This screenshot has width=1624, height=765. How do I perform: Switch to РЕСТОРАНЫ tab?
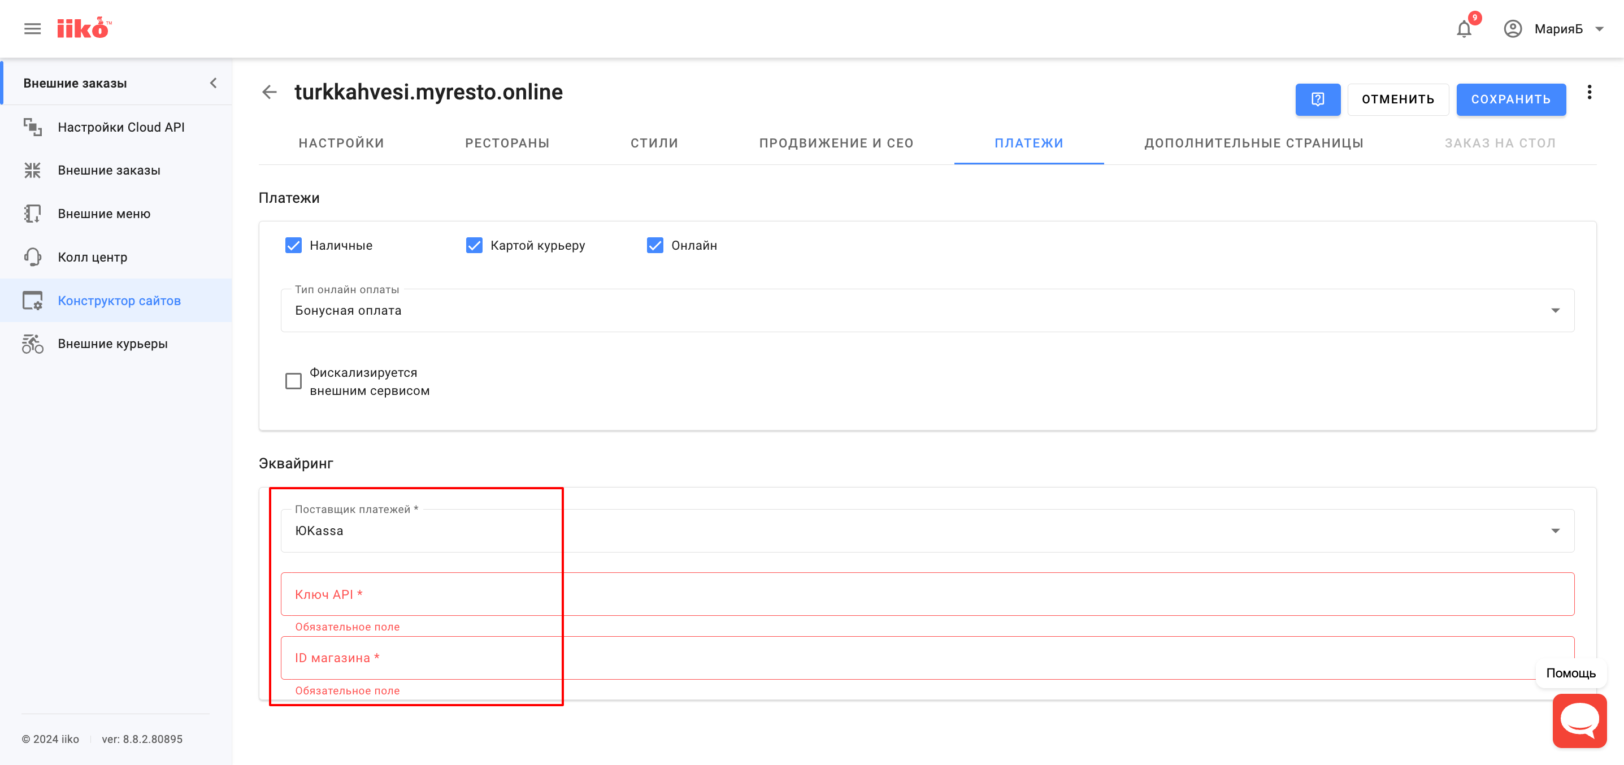[x=507, y=143]
